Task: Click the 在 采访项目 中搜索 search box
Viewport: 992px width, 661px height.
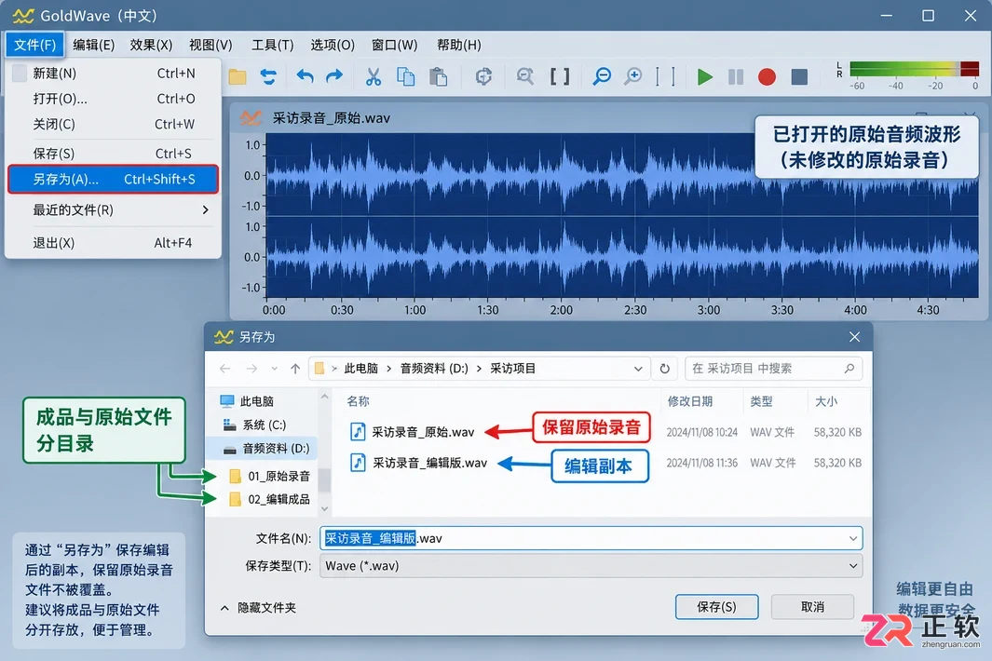Action: click(x=774, y=368)
